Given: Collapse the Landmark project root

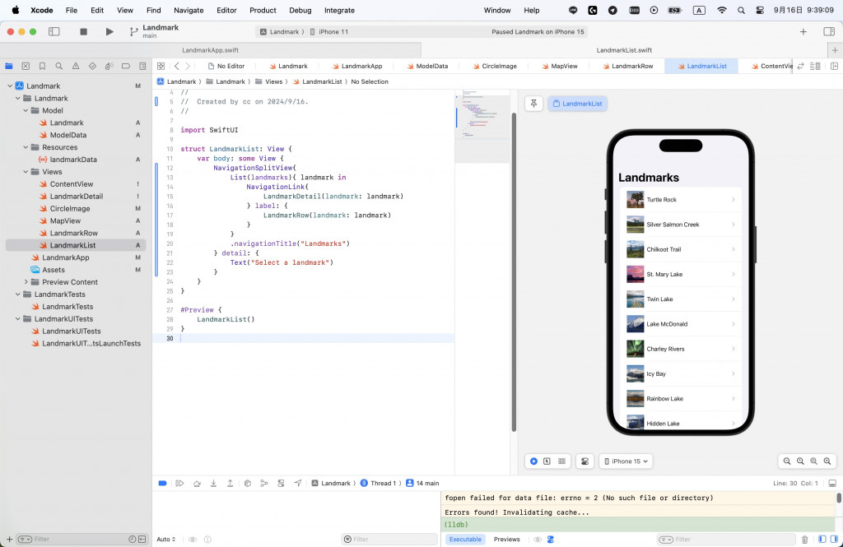Looking at the screenshot, I should [x=10, y=86].
